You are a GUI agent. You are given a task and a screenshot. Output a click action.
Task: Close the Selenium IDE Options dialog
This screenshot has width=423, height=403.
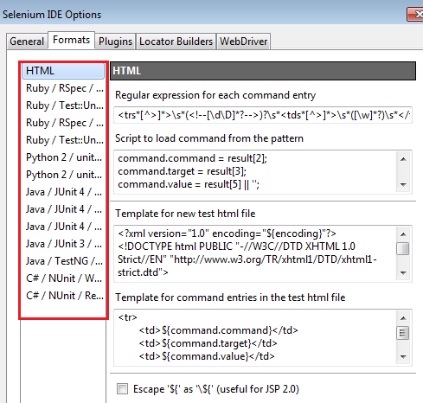click(415, 15)
